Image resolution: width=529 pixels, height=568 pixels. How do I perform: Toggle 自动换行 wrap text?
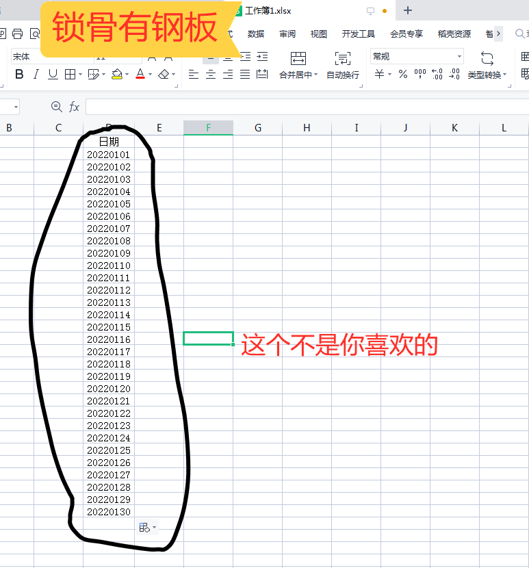343,66
